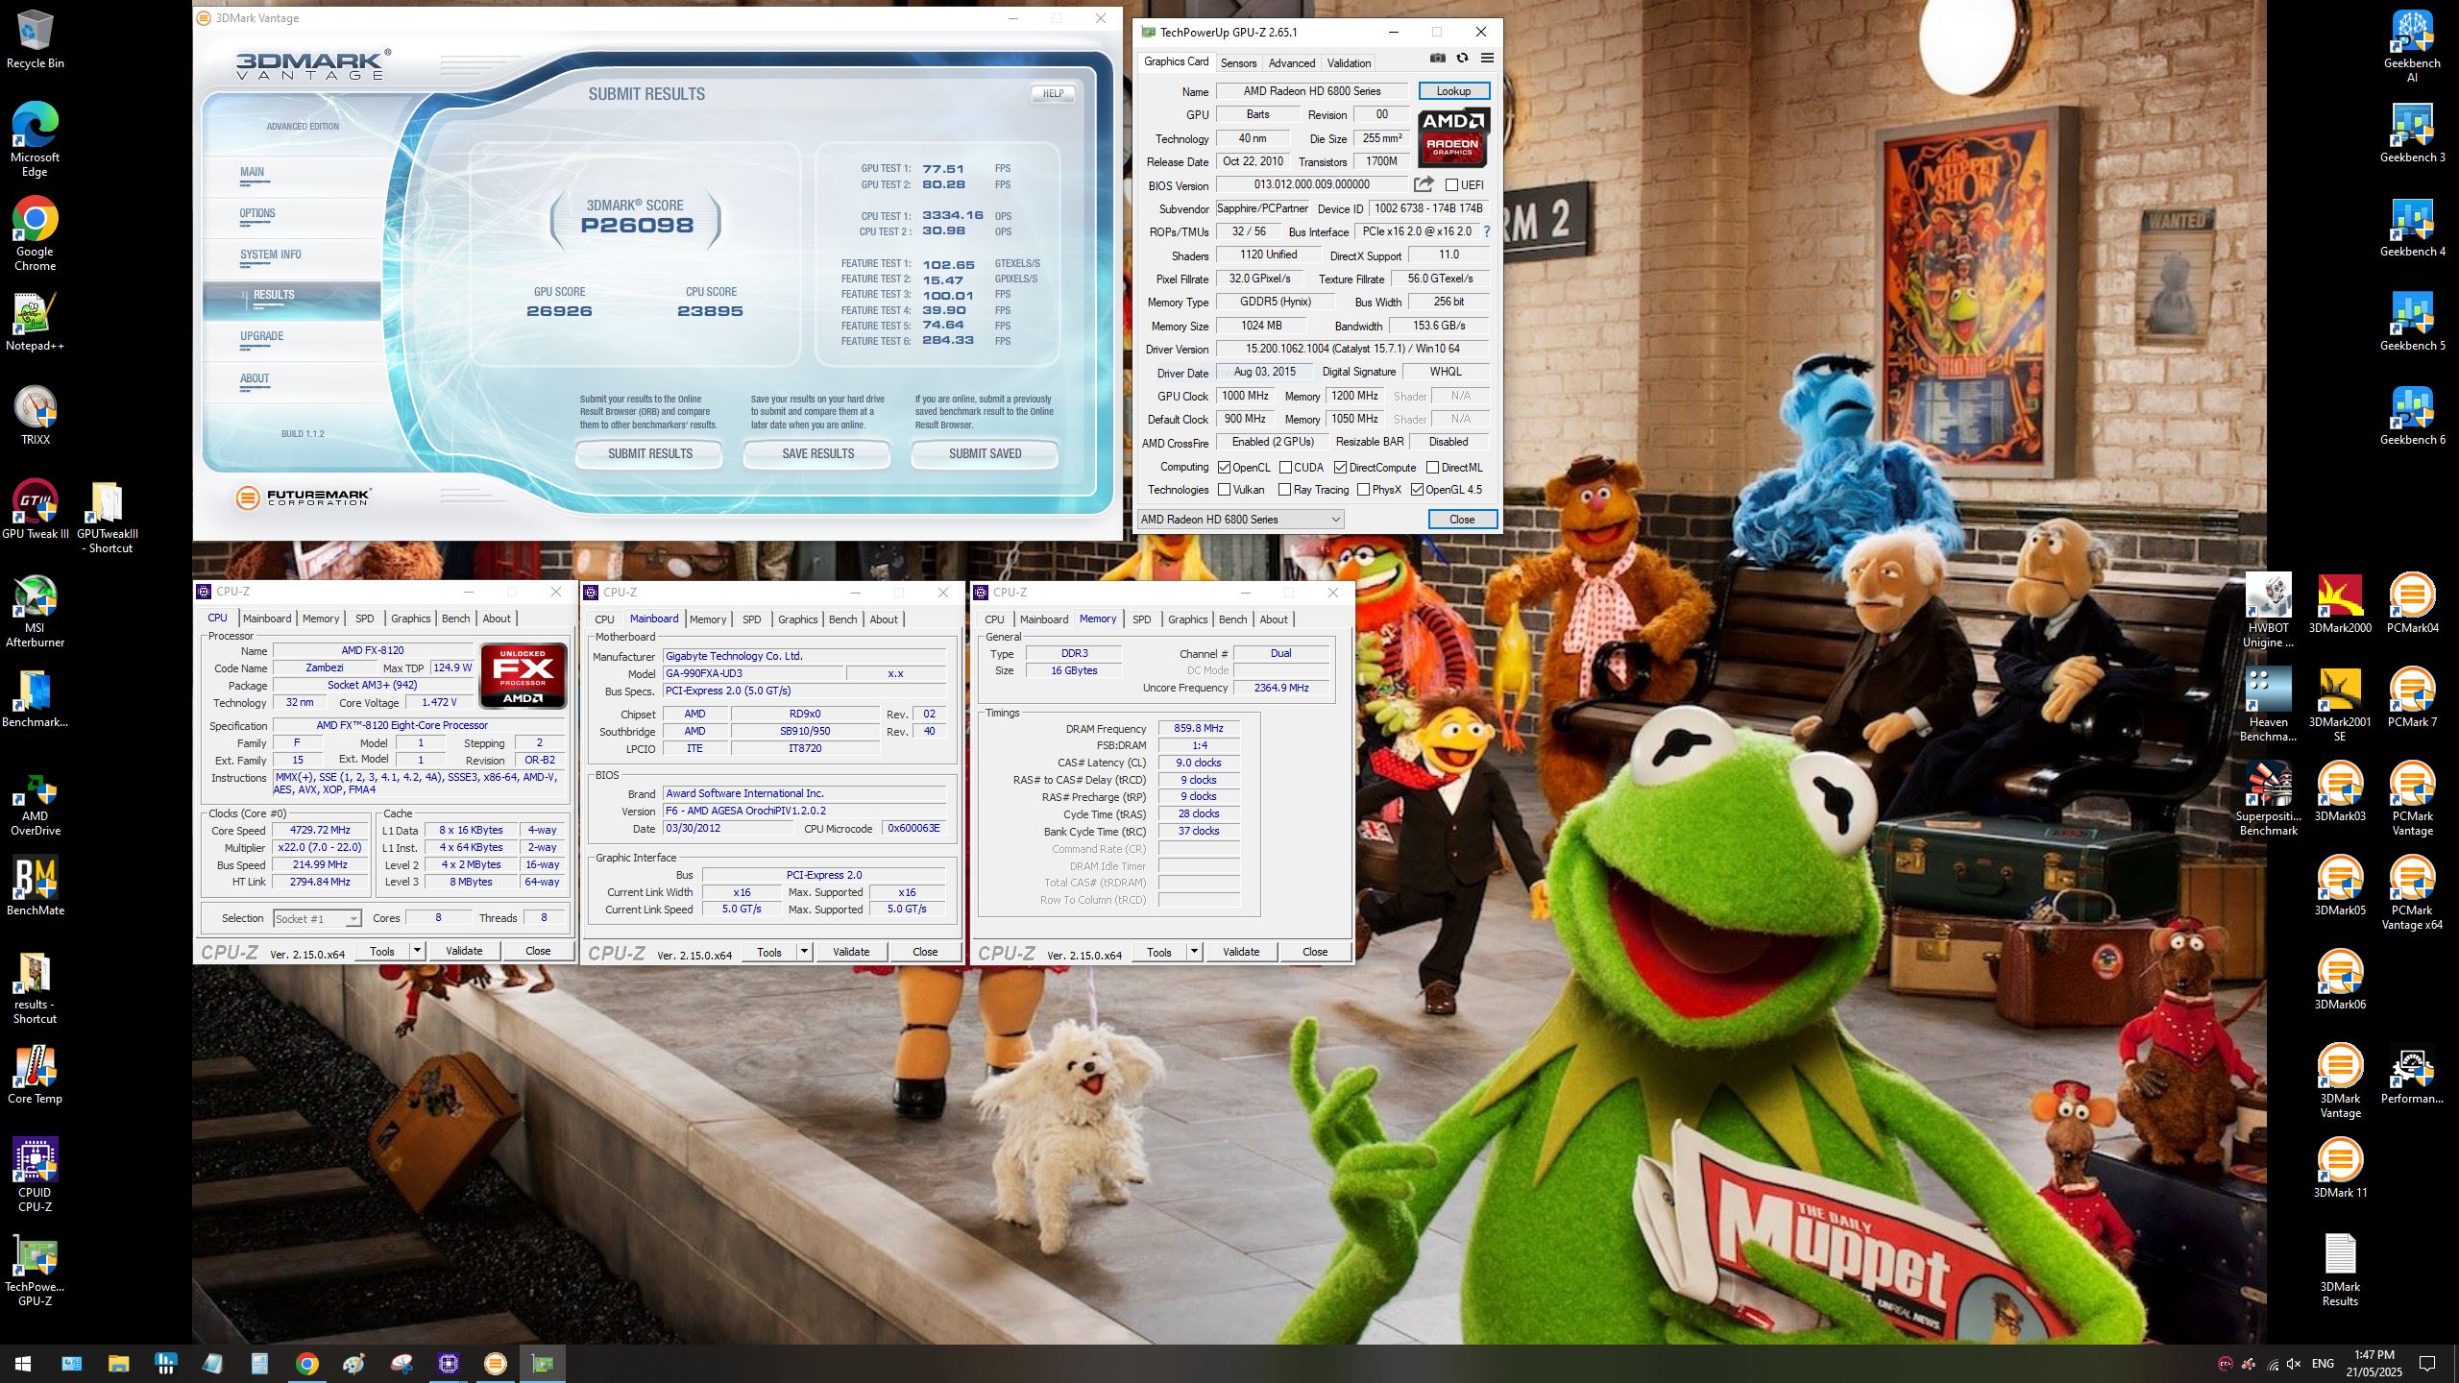Viewport: 2459px width, 1383px height.
Task: Open GPU Tweak III desktop icon
Action: tap(35, 510)
